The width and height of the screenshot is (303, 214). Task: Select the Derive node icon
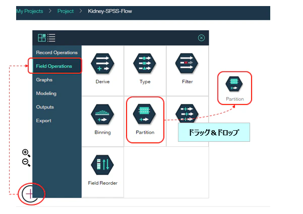pyautogui.click(x=102, y=64)
